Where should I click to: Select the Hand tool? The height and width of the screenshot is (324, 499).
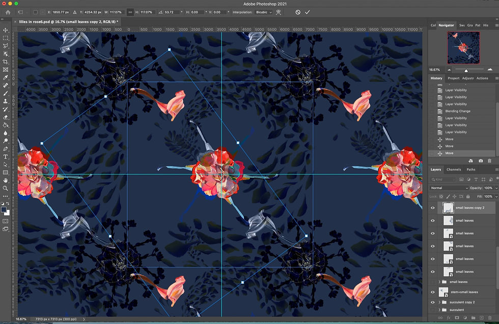tap(6, 180)
